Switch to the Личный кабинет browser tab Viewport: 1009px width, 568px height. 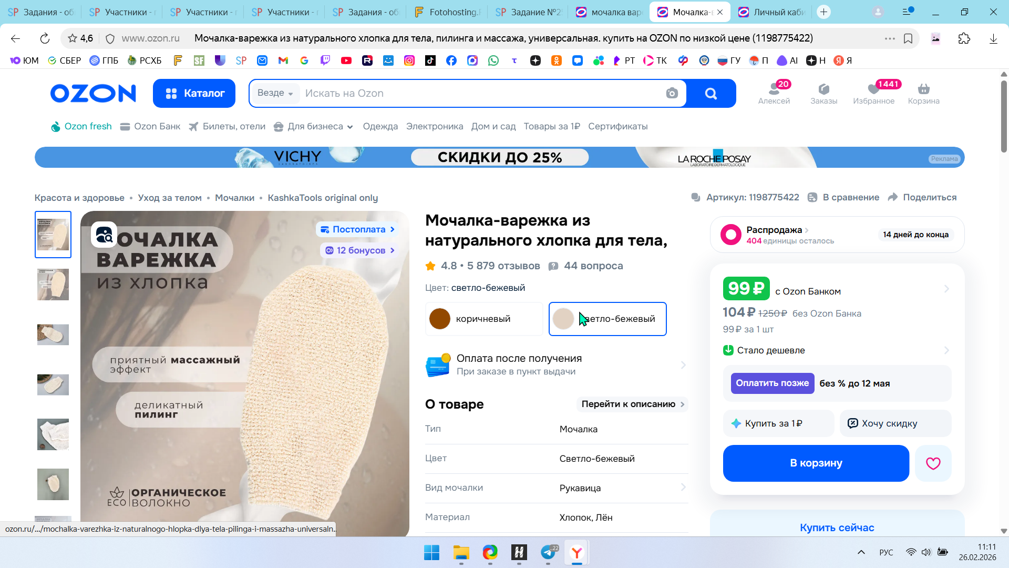click(x=773, y=12)
